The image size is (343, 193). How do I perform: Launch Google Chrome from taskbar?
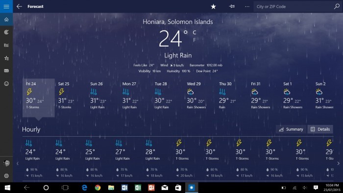[x=98, y=188]
